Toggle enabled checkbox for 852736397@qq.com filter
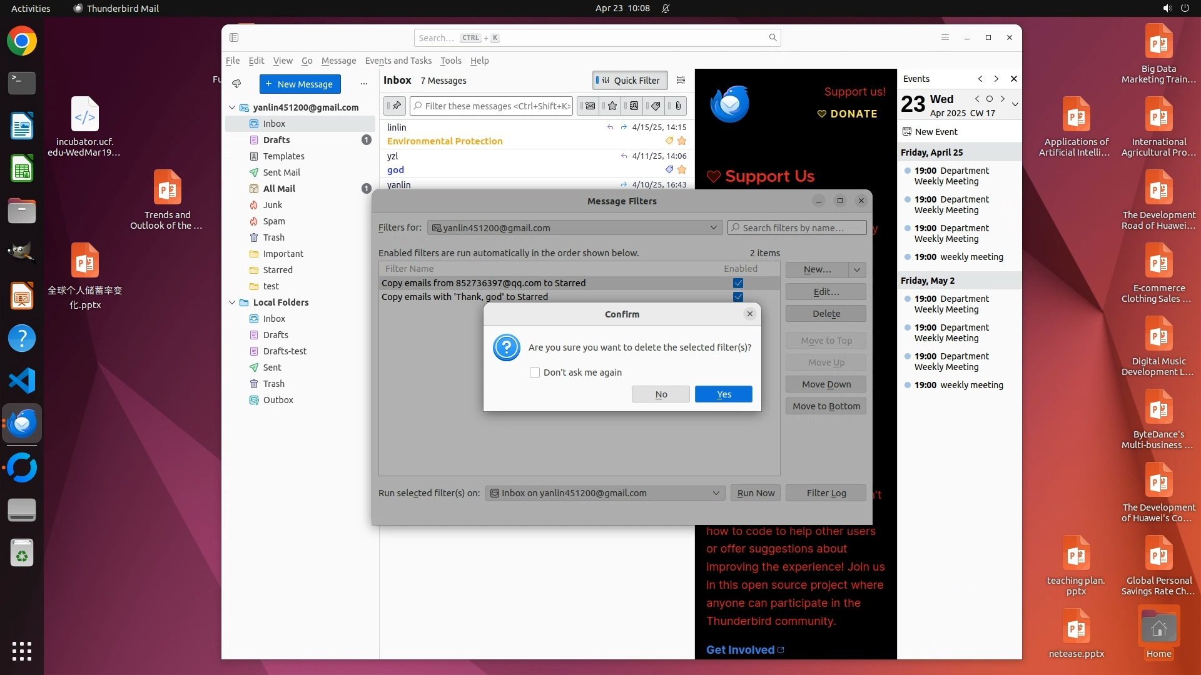Screen dimensions: 1201x675 [x=738, y=283]
